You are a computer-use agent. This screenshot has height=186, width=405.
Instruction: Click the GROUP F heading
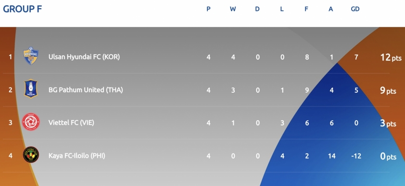[22, 9]
